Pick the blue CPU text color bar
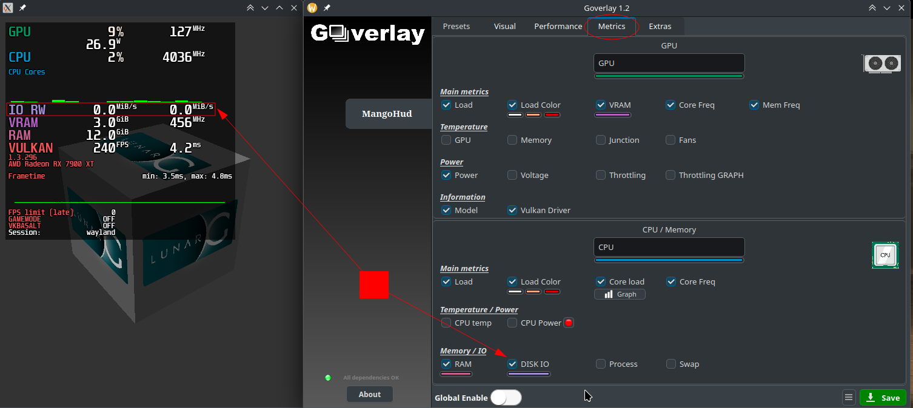This screenshot has width=913, height=408. [669, 260]
